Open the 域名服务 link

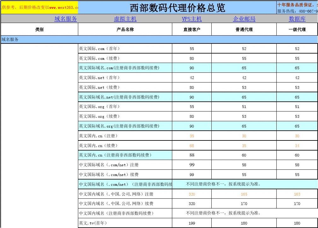[x=66, y=19]
